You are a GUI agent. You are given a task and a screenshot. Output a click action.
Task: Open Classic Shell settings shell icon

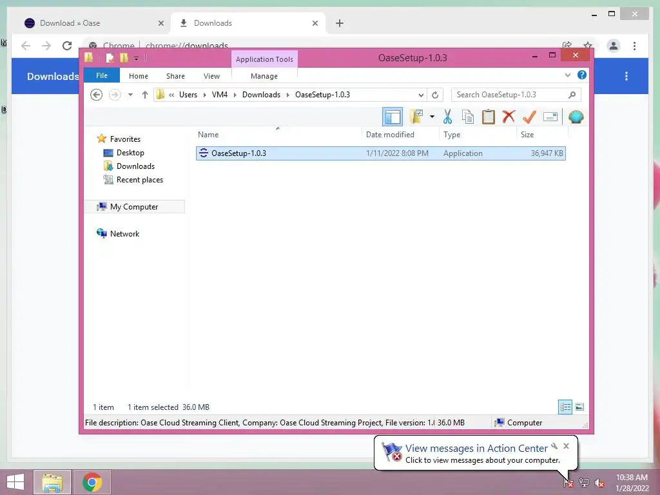(576, 117)
